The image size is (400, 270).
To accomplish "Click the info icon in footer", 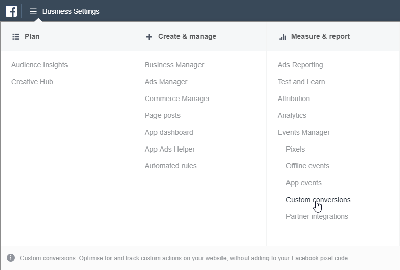I will click(x=11, y=258).
